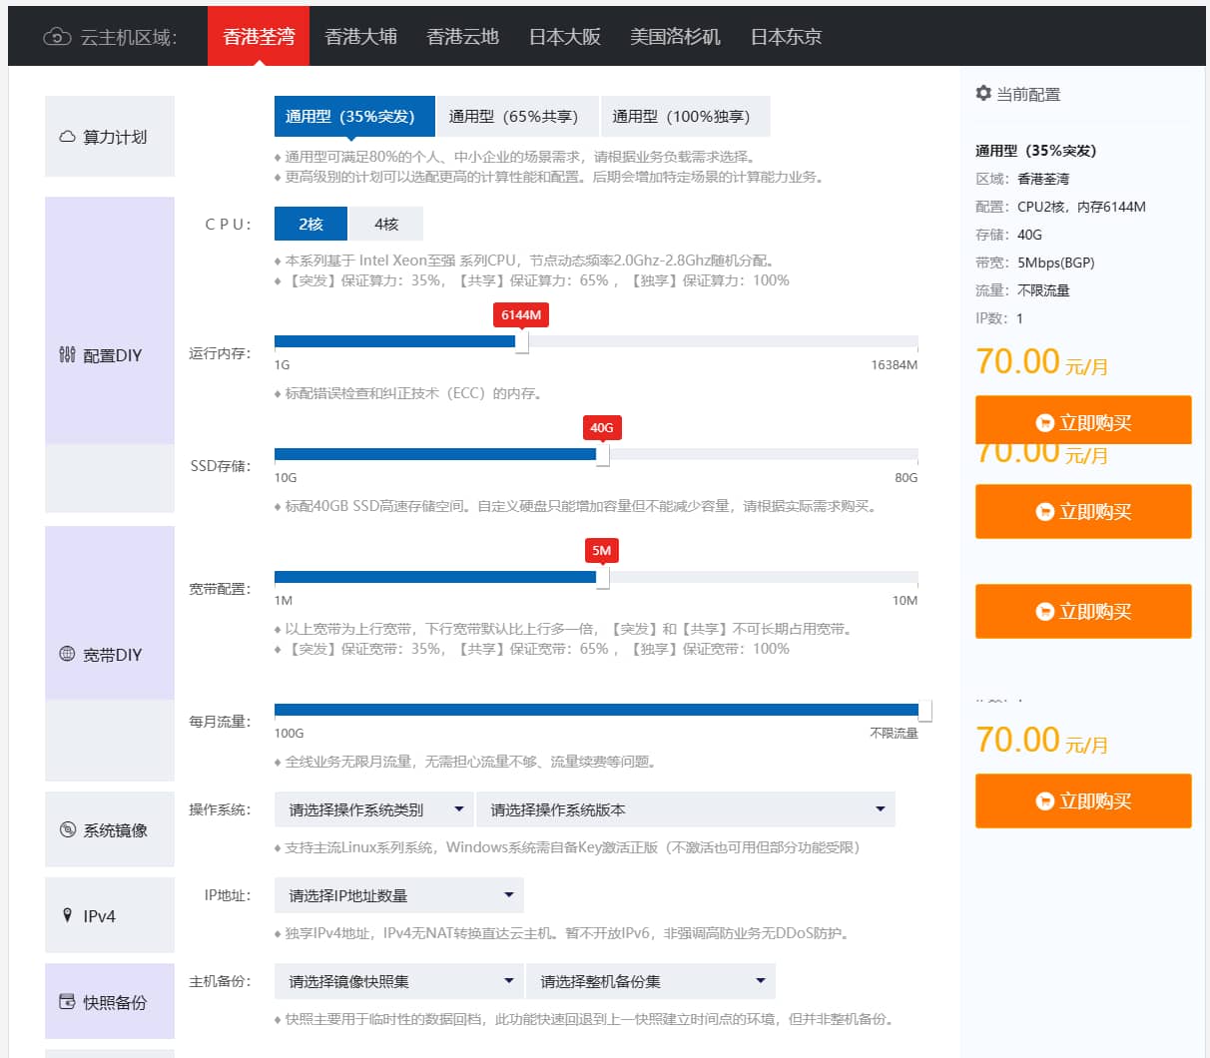The width and height of the screenshot is (1210, 1058).
Task: Open the 请选择IP地址数量 dropdown
Action: click(398, 894)
